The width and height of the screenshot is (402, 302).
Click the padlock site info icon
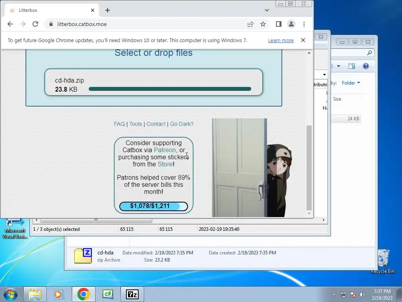coord(51,24)
